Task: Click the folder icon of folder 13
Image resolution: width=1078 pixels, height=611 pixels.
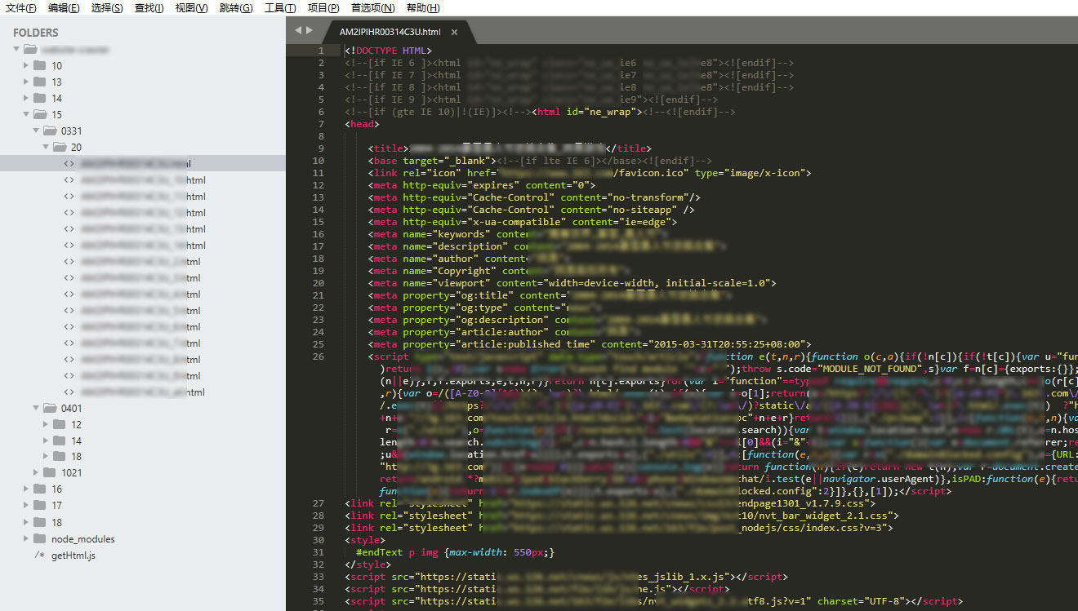Action: [x=39, y=82]
